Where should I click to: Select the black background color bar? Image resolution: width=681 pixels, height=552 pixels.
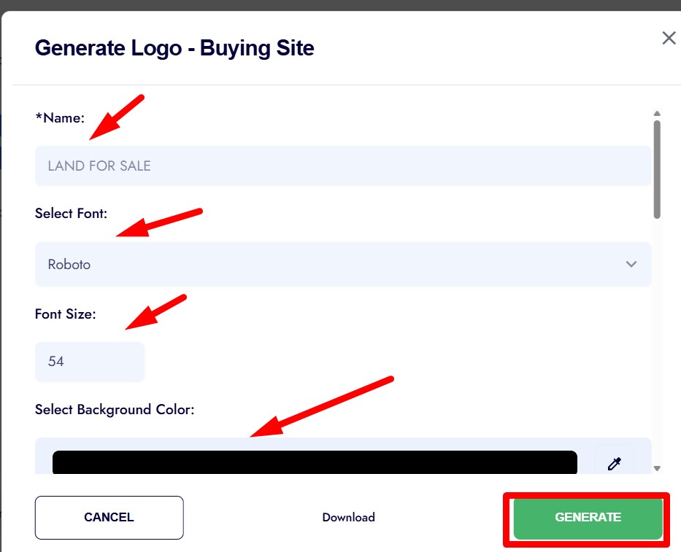[x=315, y=462]
